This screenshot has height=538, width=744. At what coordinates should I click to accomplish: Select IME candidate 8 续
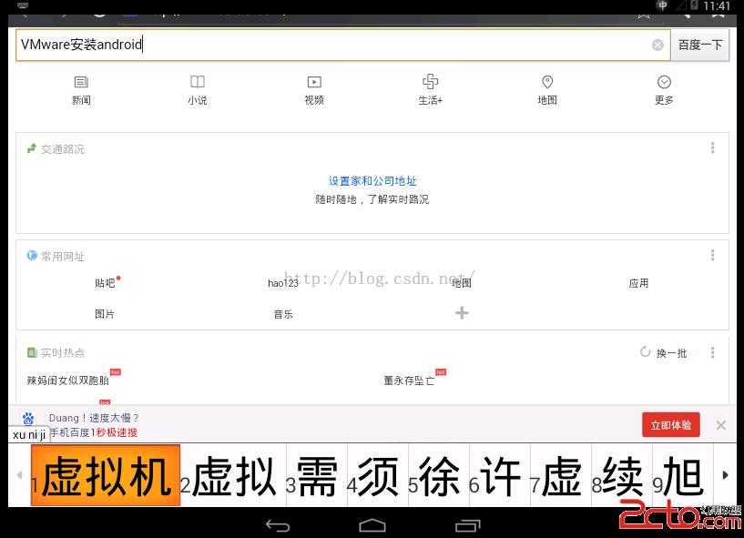pyautogui.click(x=622, y=476)
